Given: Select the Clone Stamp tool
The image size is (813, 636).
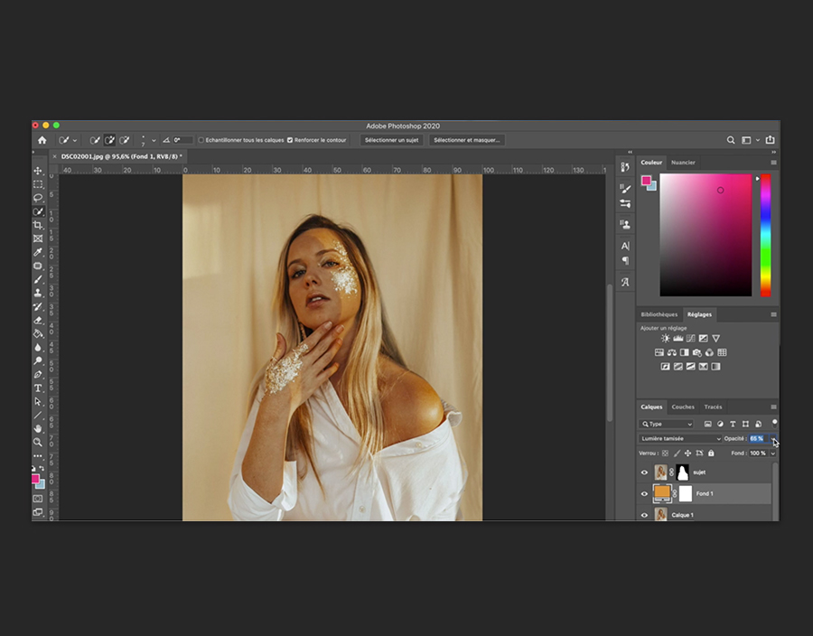Looking at the screenshot, I should 38,293.
